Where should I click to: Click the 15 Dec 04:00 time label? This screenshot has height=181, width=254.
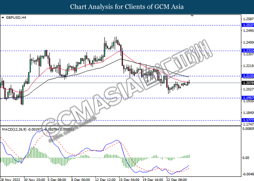tap(129, 180)
